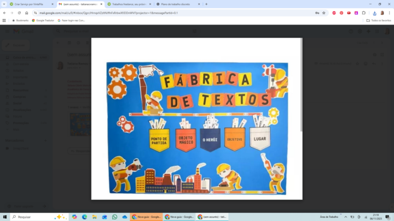This screenshot has width=394, height=221.
Task: Open the 'Fazer login nas Con...' bookmark
Action: click(71, 20)
